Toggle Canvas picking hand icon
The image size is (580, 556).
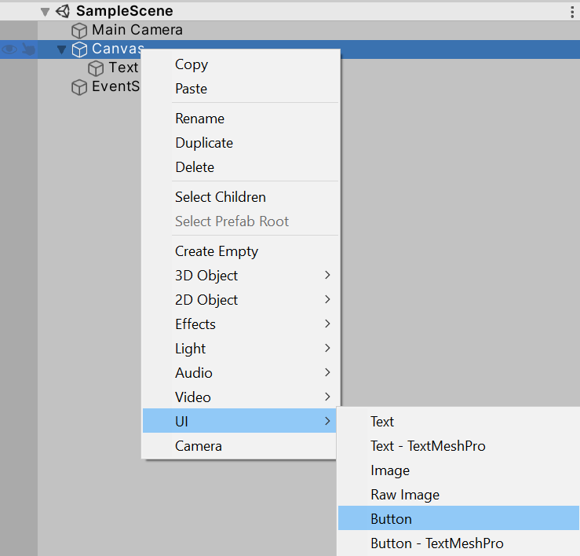(27, 49)
